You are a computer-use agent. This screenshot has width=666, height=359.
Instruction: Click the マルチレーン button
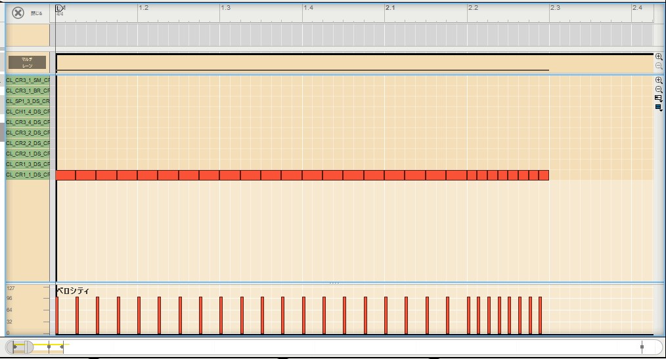point(27,62)
